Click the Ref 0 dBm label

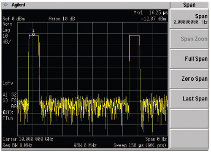click(x=14, y=19)
